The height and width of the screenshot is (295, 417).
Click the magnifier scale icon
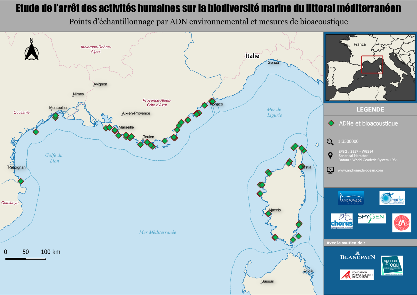point(330,142)
